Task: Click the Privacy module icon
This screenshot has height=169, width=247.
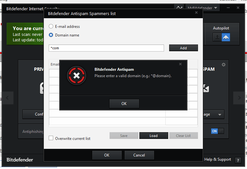Action: pyautogui.click(x=42, y=88)
